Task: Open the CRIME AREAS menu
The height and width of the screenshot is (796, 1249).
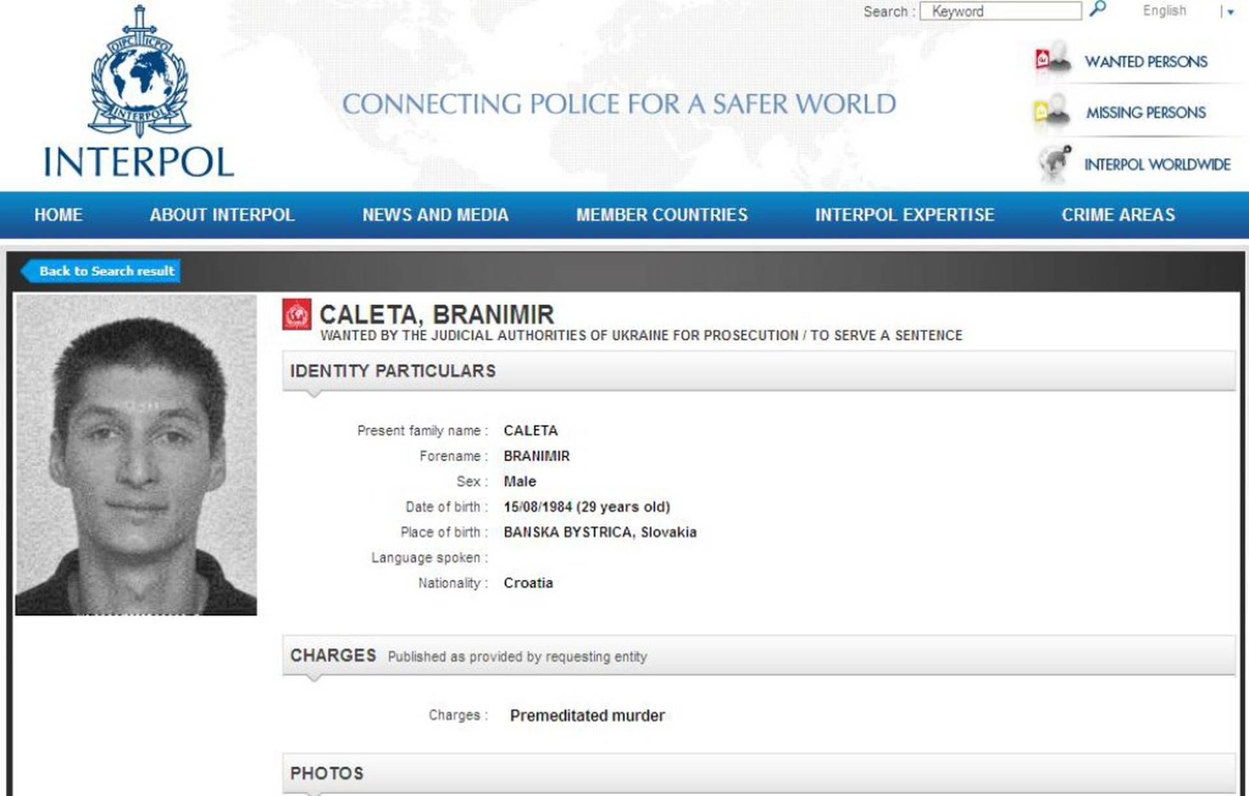Action: tap(1118, 215)
